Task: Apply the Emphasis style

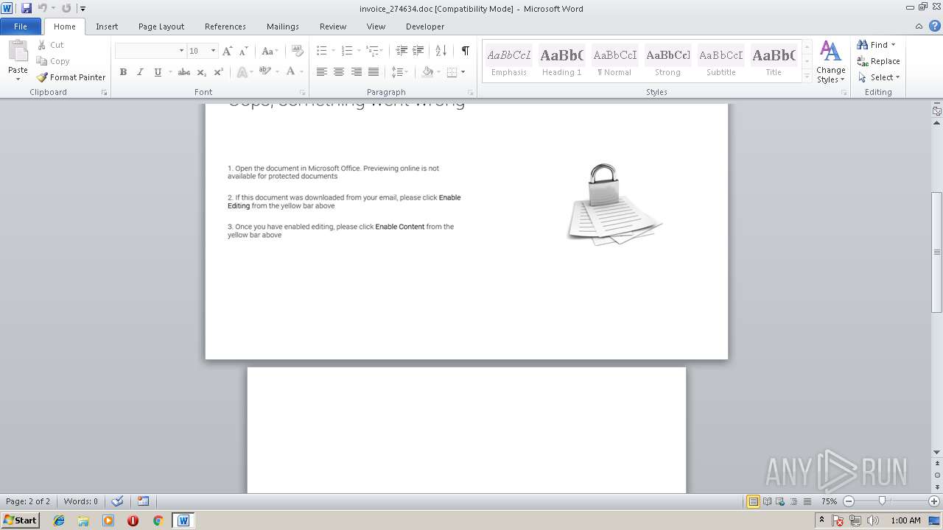Action: click(509, 62)
